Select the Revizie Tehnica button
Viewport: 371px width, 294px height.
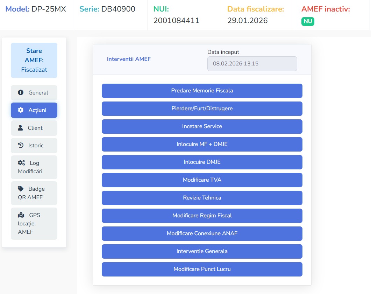[x=202, y=198]
